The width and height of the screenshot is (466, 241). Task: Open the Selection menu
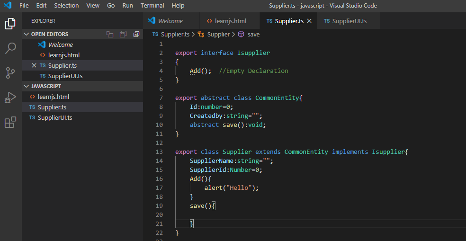pyautogui.click(x=66, y=6)
